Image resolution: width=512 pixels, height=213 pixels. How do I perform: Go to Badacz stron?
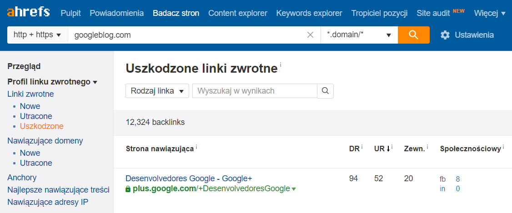176,13
